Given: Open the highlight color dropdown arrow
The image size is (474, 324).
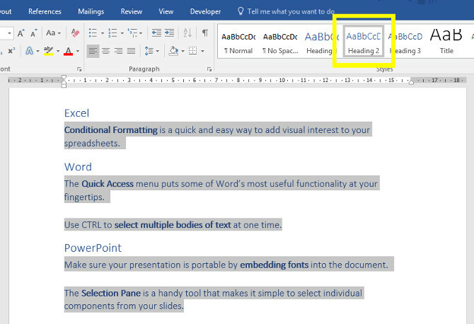Looking at the screenshot, I should click(x=58, y=51).
